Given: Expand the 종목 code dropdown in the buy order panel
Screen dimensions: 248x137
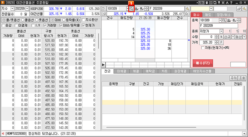Looking at the screenshot, I should coord(220,21).
